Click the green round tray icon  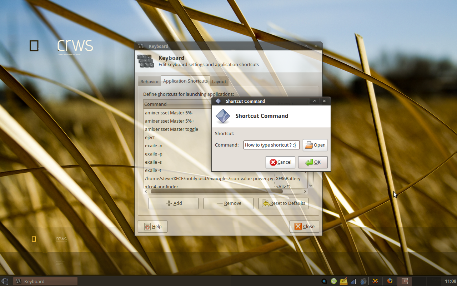coord(334,281)
